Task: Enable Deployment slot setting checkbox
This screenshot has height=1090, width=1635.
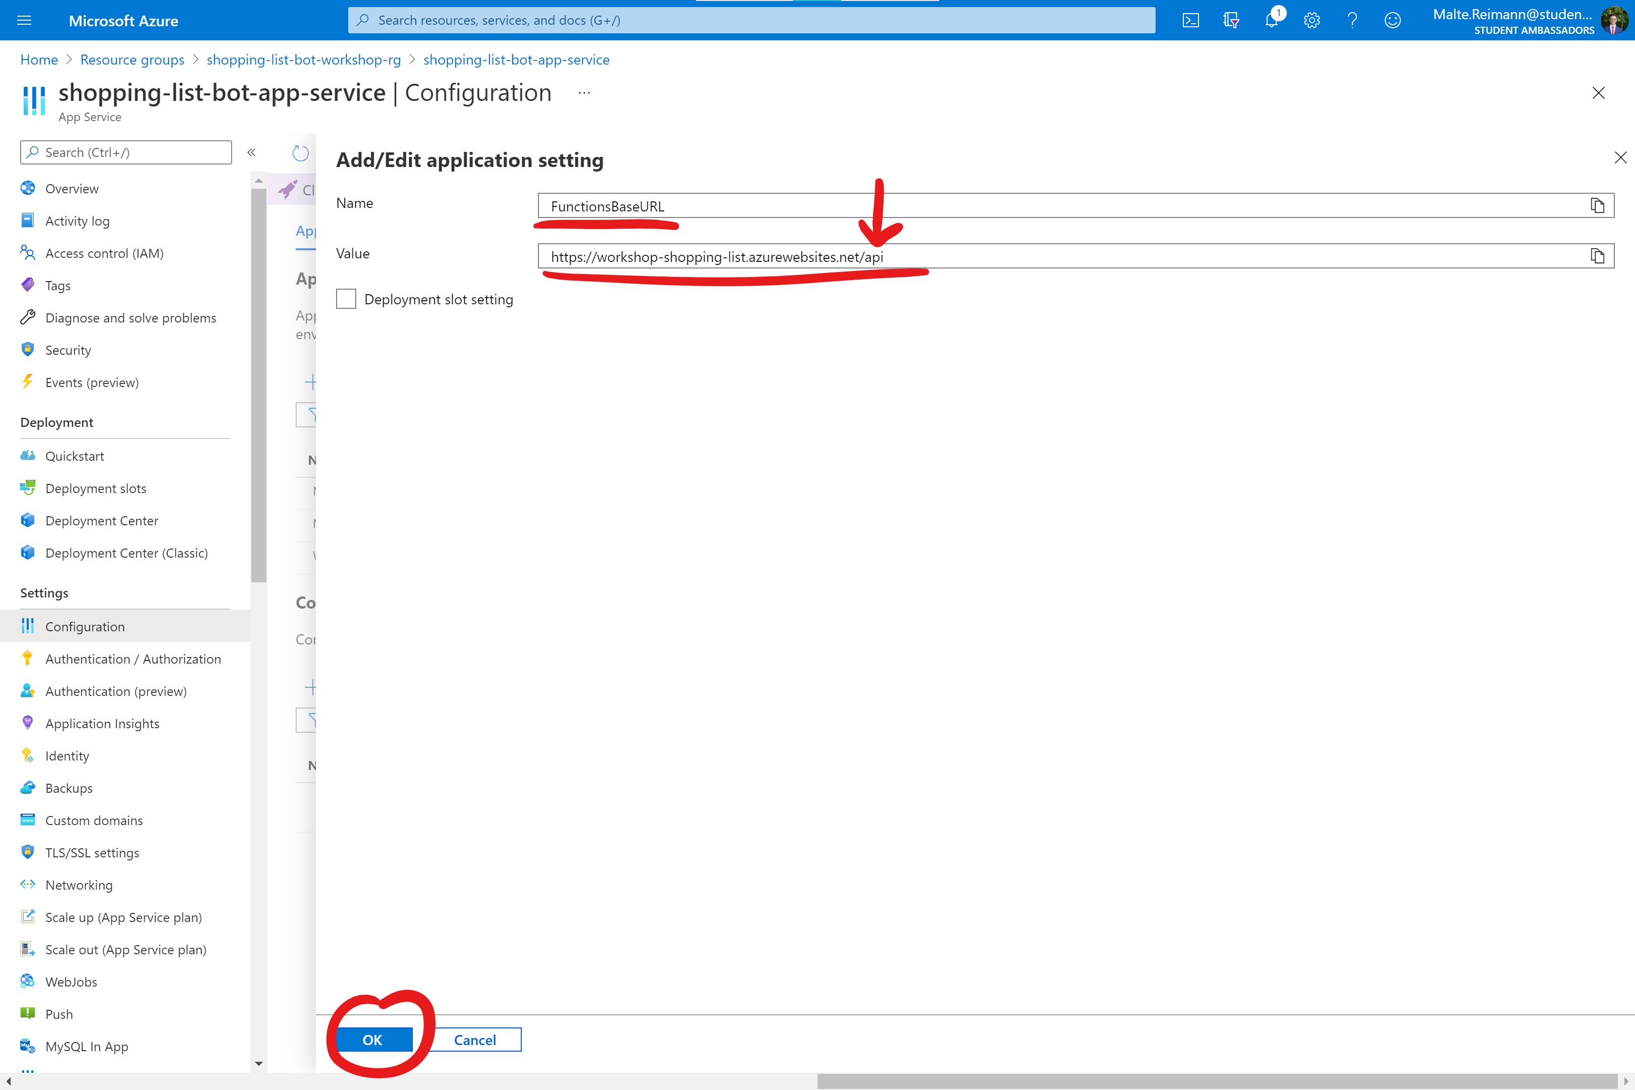Action: click(346, 299)
